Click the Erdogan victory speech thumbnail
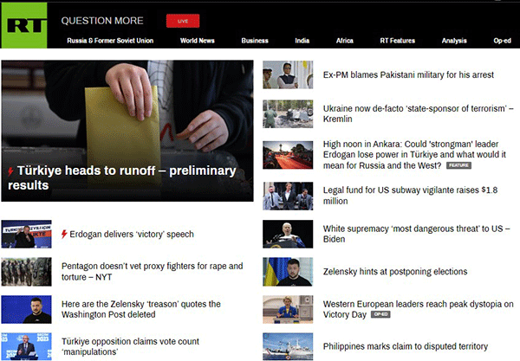520x361 pixels. pyautogui.click(x=27, y=234)
